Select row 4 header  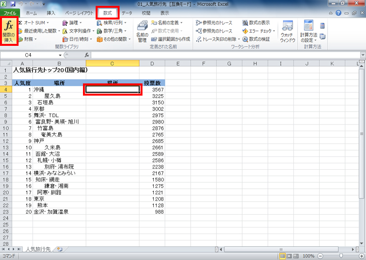[6, 89]
